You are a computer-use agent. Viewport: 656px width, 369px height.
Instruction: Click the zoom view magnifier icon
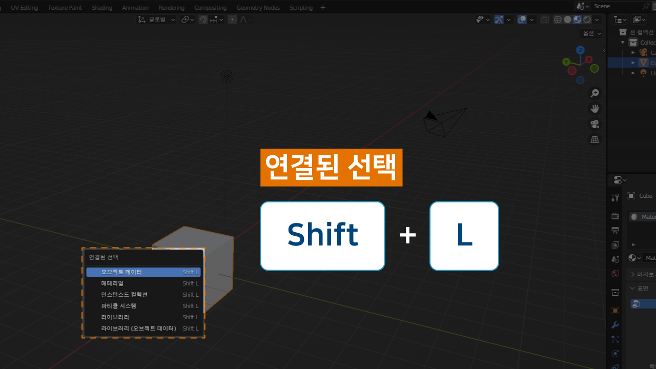pyautogui.click(x=594, y=93)
